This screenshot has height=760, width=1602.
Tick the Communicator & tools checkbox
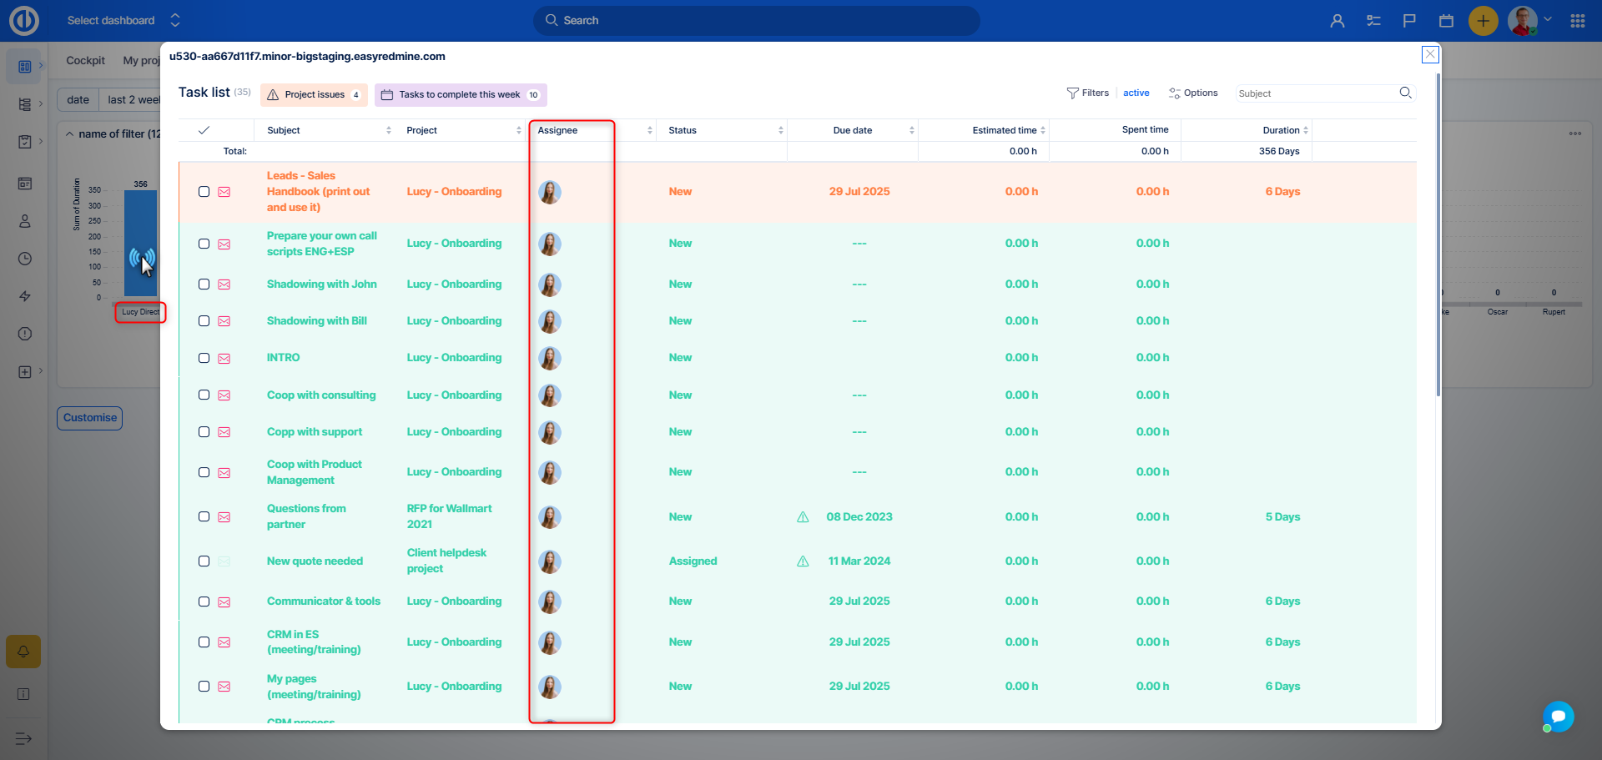(204, 601)
